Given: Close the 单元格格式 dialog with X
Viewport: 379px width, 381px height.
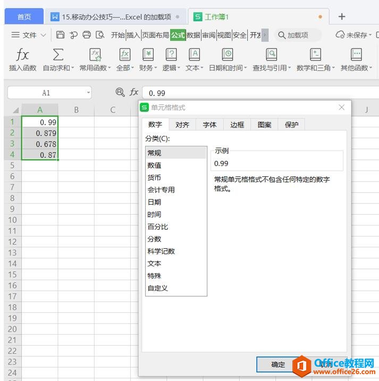Looking at the screenshot, I should tap(342, 107).
